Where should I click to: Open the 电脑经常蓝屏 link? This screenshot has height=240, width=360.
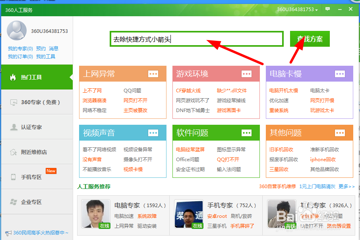(x=190, y=150)
